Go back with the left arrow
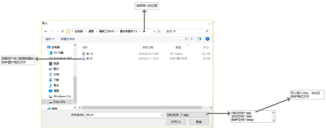Screen dimensions: 326x132 [x=46, y=31]
